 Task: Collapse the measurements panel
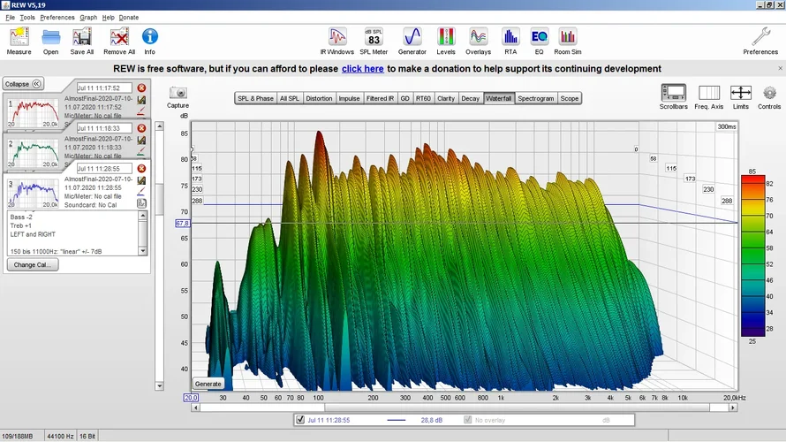point(23,84)
